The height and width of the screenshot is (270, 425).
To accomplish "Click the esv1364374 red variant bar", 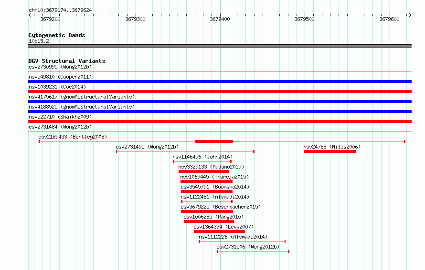I will click(219, 231).
